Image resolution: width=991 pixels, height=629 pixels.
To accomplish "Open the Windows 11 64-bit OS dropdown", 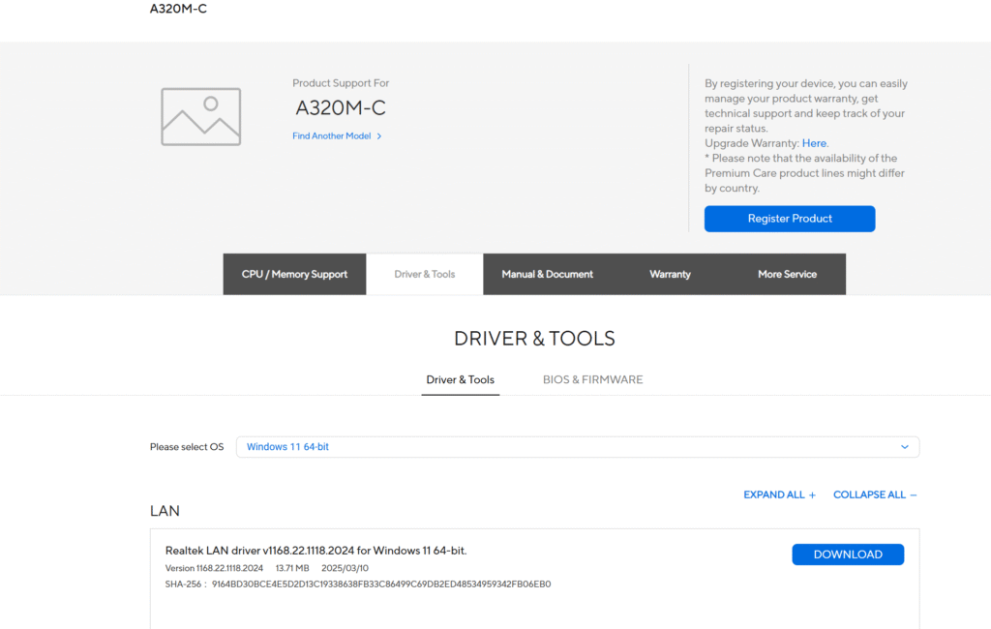I will tap(577, 447).
